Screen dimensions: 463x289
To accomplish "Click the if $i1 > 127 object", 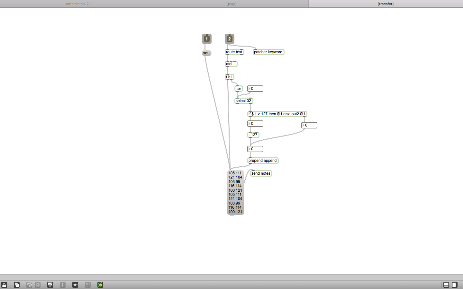I will [x=277, y=114].
